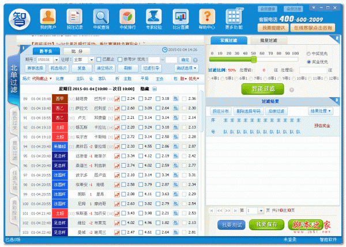
Task: Click help question mark beside 确定
Action: (x=195, y=60)
